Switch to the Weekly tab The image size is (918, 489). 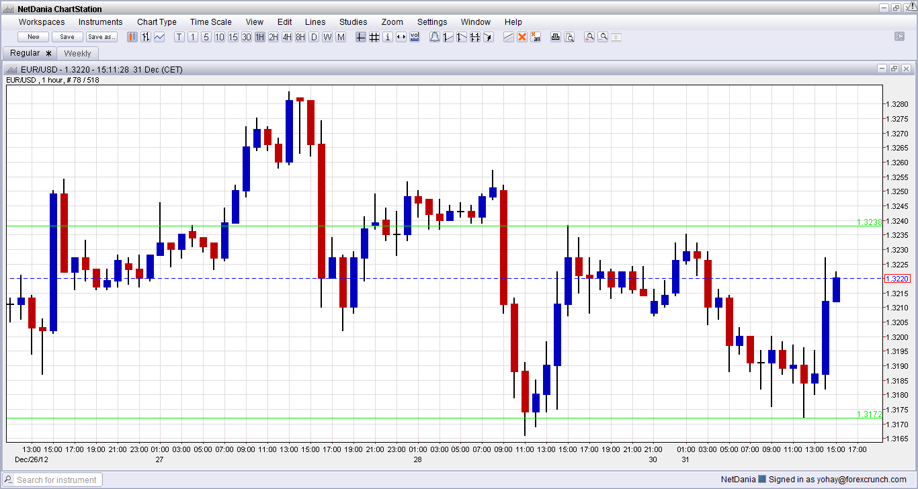(77, 53)
